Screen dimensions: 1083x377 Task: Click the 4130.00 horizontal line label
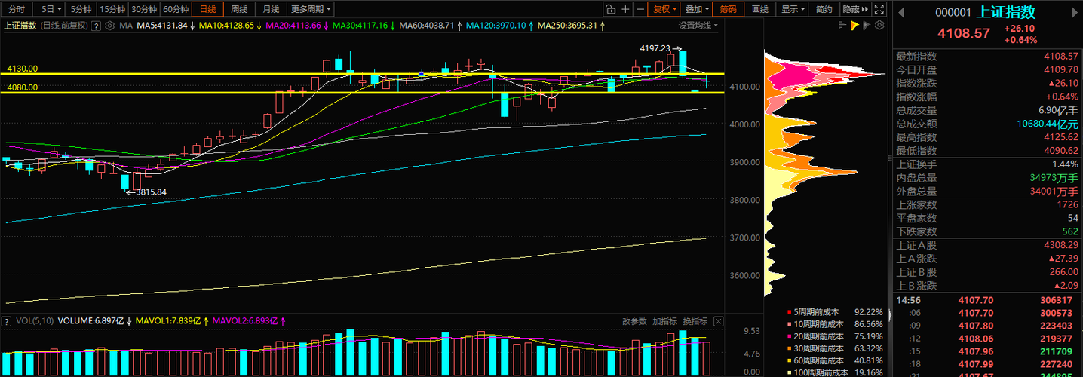point(23,69)
